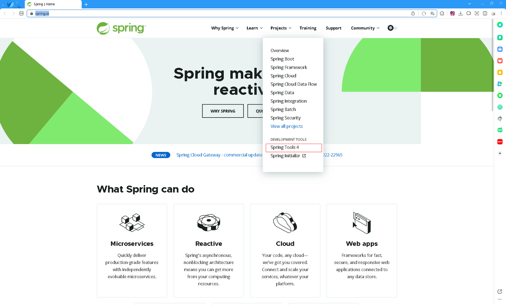The width and height of the screenshot is (506, 305).
Task: Open Spring Cloud Gateway news link
Action: click(219, 155)
